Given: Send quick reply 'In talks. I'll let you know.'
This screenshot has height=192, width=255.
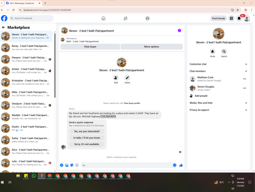Looking at the screenshot, I should 87,138.
